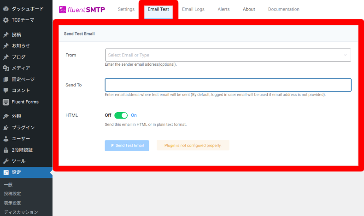Toggle the HTML on/off switch
364x216 pixels.
121,115
